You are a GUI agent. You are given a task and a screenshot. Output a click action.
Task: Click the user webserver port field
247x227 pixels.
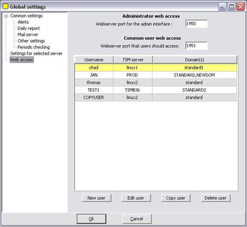197,45
